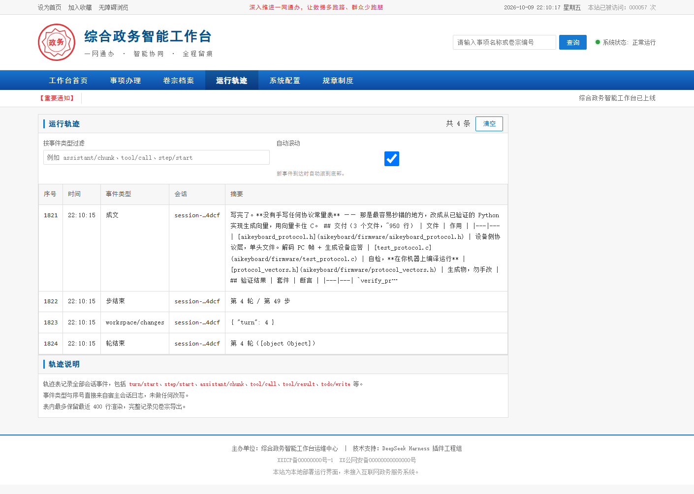Click the red turn/start code text

point(144,384)
